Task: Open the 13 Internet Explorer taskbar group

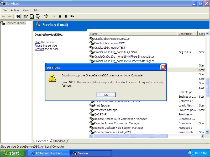Action: coord(49,153)
